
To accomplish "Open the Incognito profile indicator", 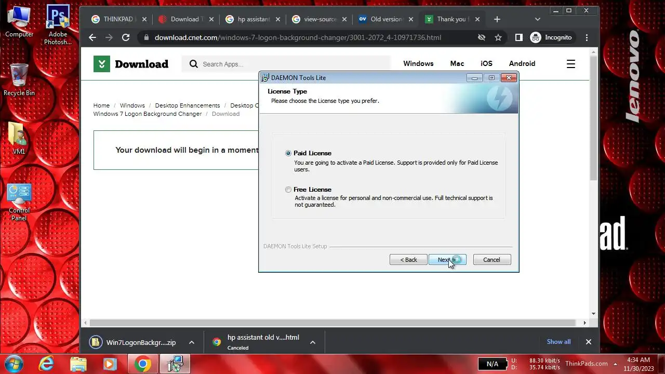I will coord(551,37).
